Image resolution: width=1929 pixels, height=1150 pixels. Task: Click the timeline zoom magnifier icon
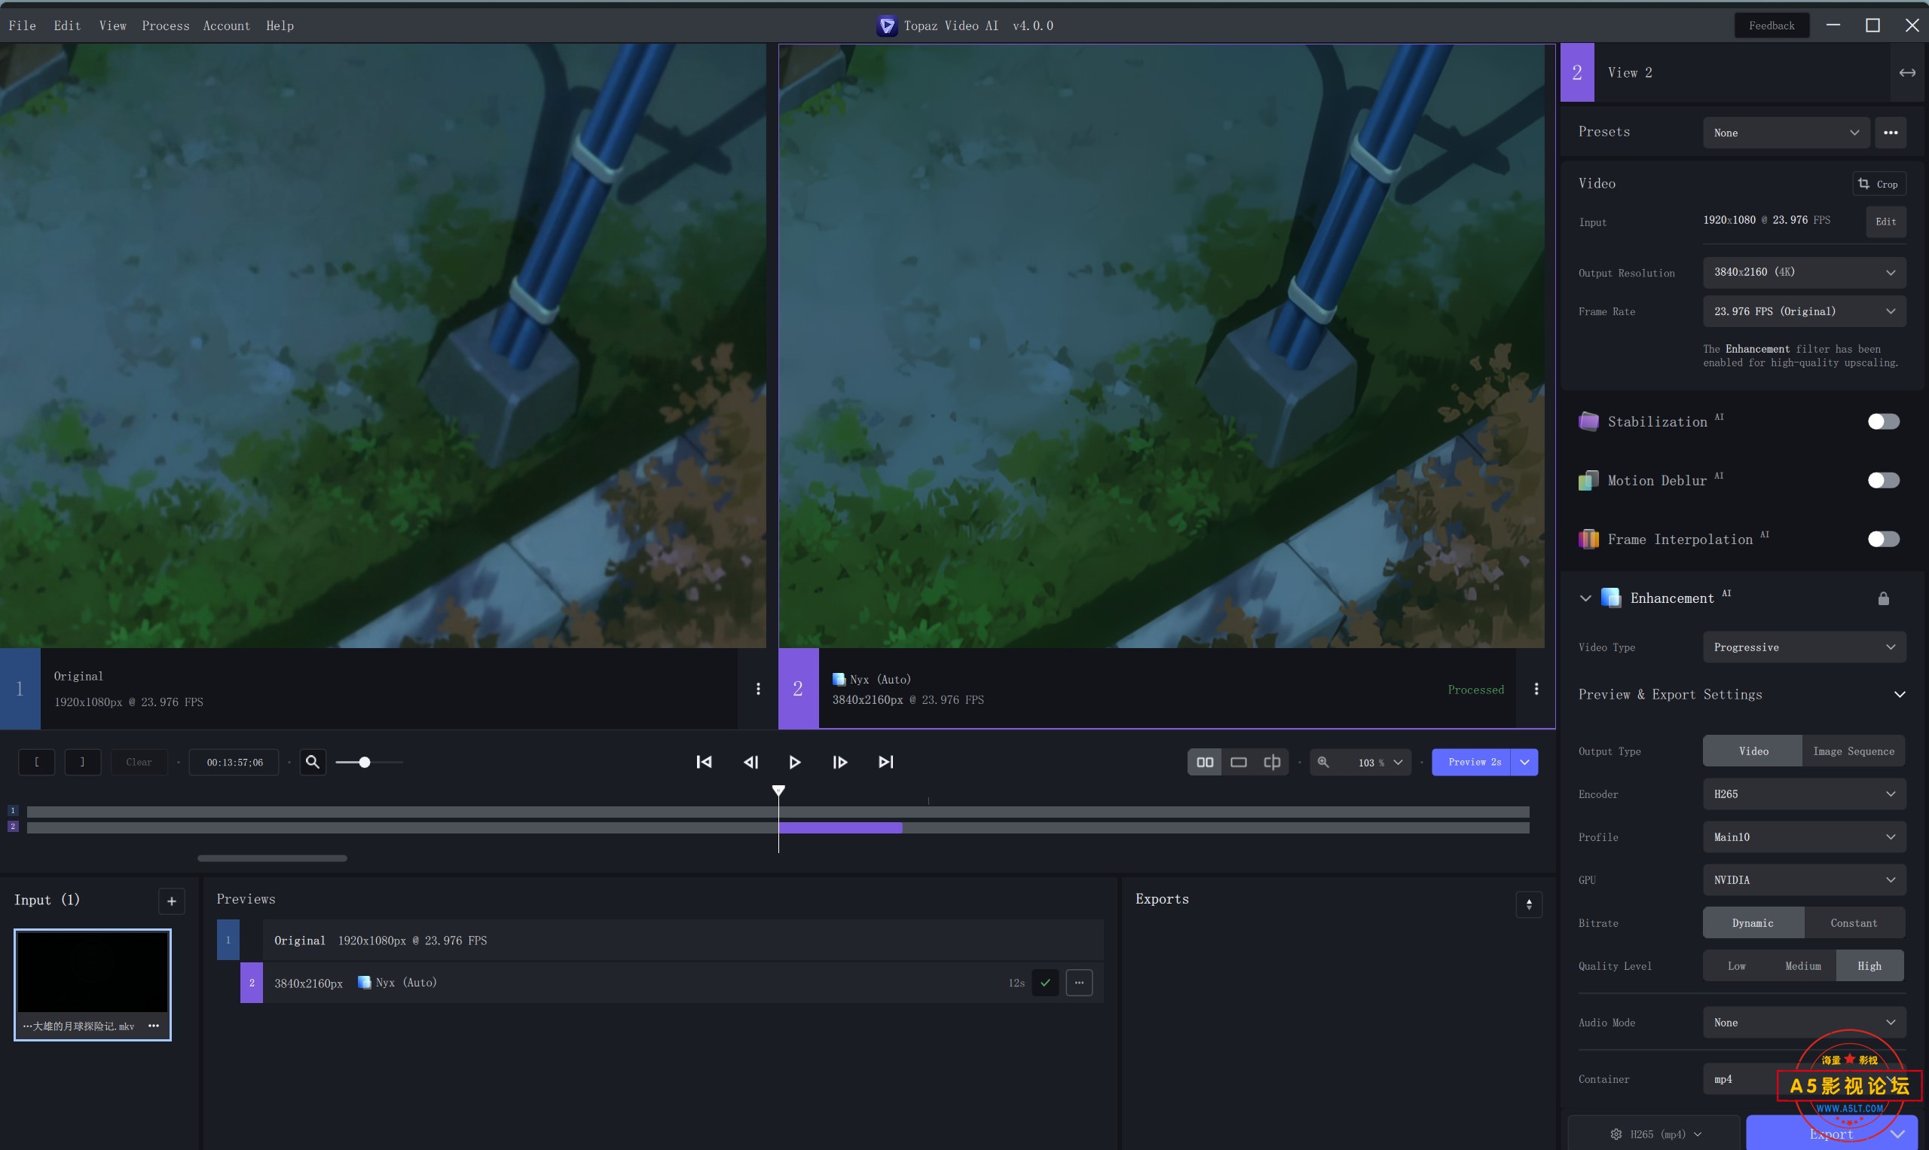(312, 762)
